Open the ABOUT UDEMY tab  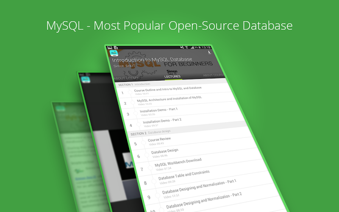(126, 78)
